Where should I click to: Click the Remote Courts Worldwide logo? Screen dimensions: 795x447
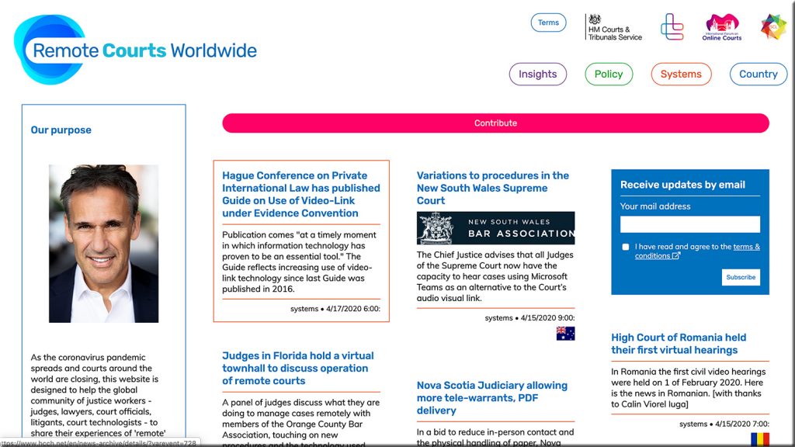(135, 50)
